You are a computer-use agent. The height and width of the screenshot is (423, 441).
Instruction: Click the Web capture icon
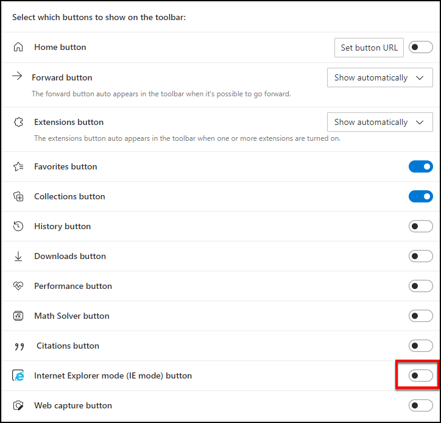[18, 405]
